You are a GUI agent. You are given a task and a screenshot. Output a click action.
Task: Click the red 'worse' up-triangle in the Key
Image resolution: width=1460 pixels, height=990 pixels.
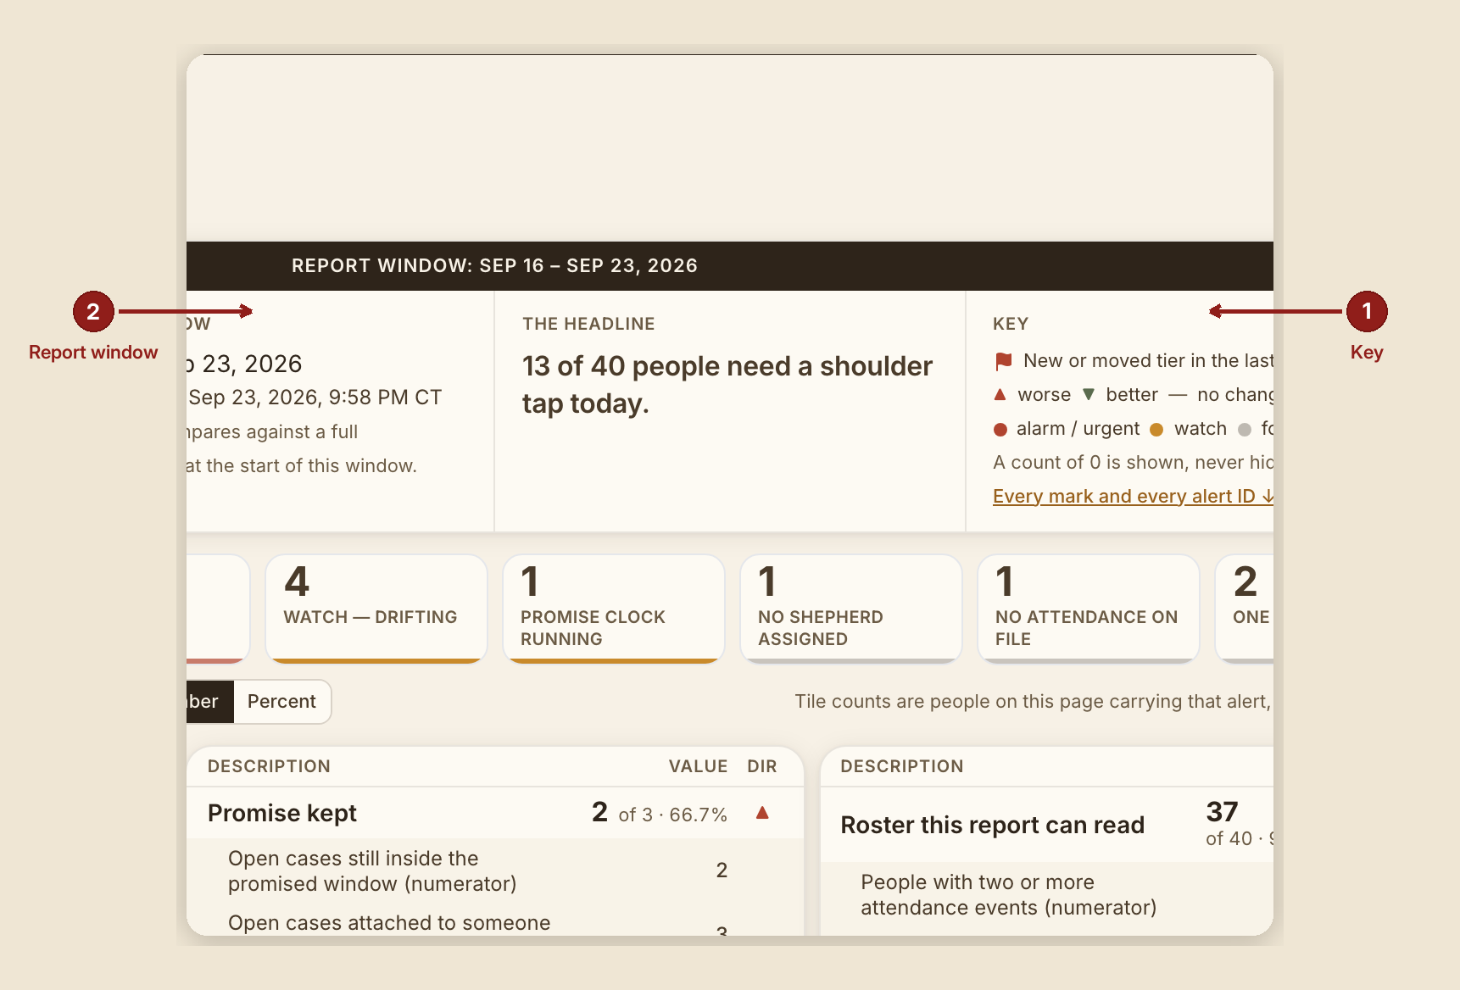tap(1000, 395)
